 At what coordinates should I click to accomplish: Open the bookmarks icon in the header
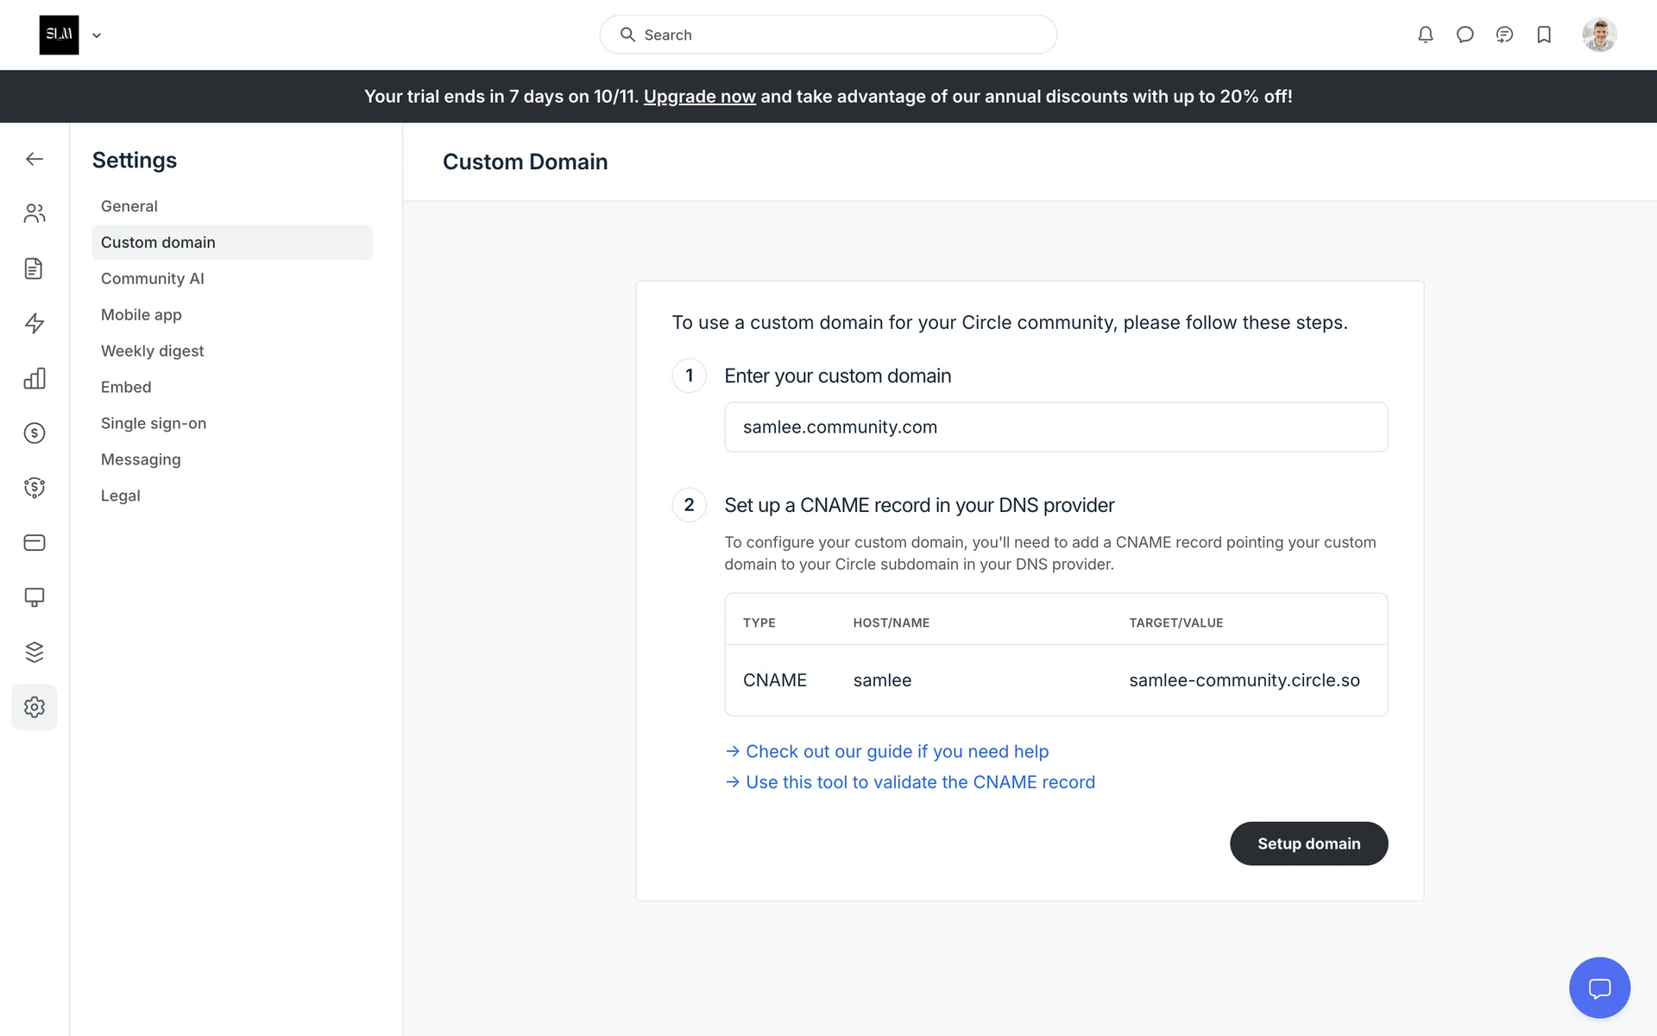(1544, 35)
